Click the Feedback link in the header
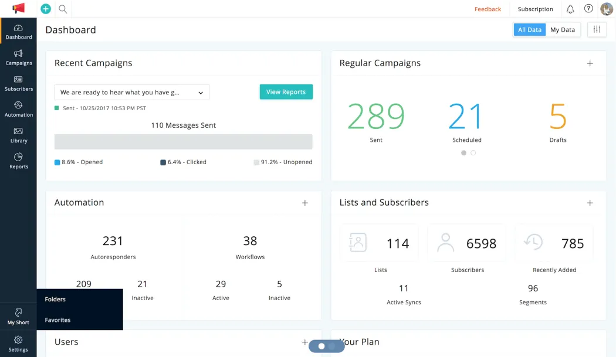Image resolution: width=616 pixels, height=357 pixels. pos(488,9)
